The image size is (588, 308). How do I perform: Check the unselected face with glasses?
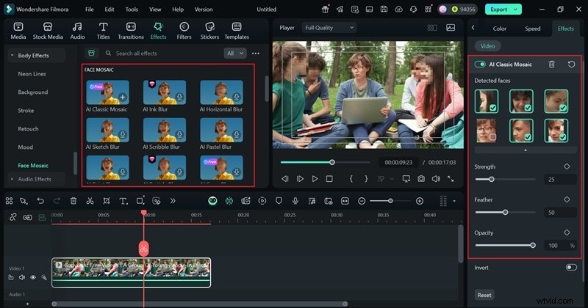click(x=487, y=131)
